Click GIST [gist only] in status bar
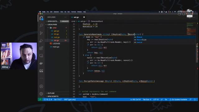199x112 pixels. pyautogui.click(x=70, y=100)
